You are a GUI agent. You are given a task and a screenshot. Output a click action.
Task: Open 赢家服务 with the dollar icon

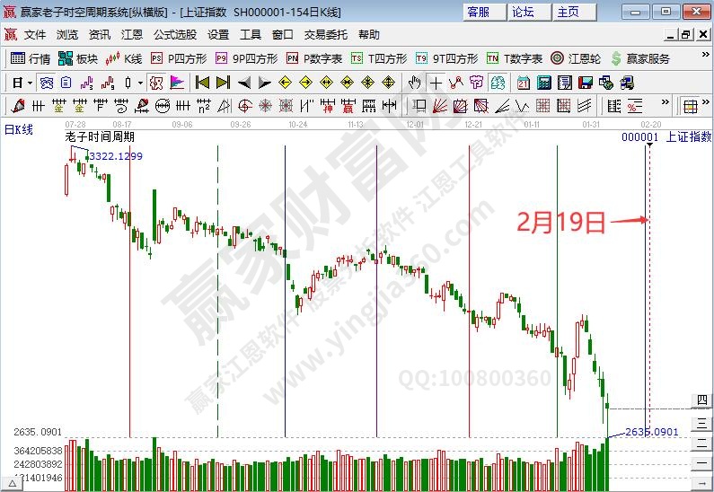point(640,58)
